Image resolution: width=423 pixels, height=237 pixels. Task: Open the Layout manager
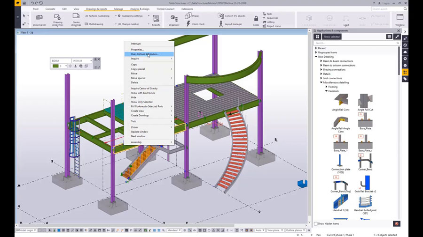pos(230,24)
